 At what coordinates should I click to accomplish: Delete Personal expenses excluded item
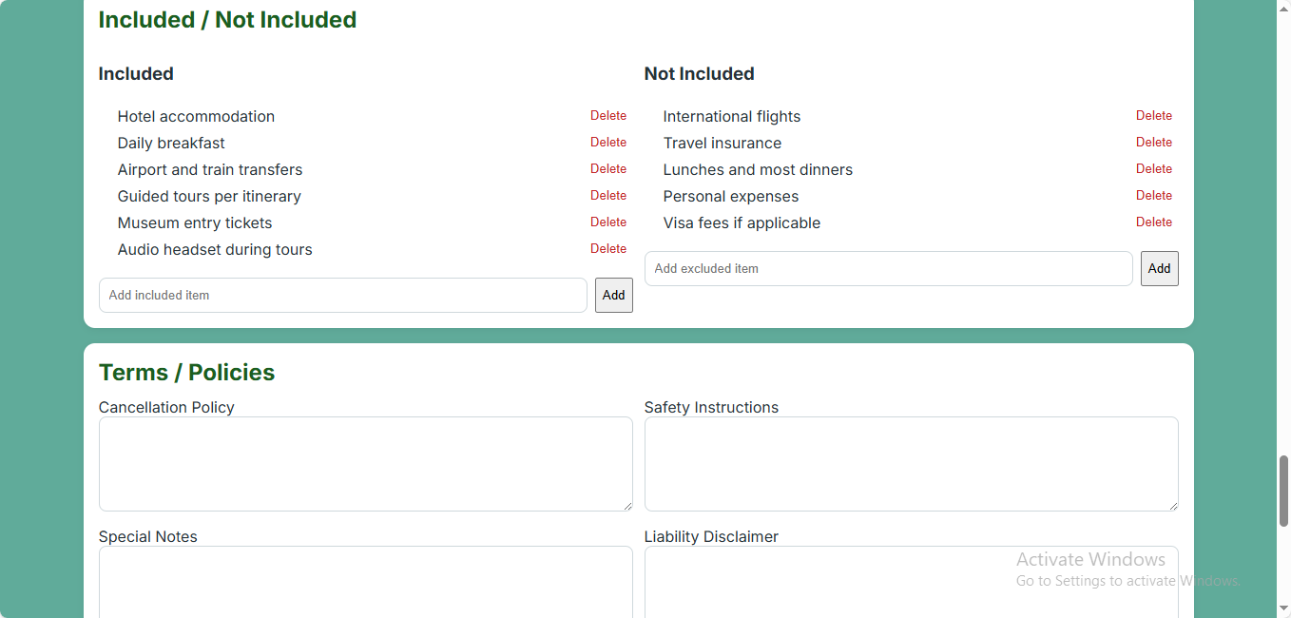click(1153, 196)
